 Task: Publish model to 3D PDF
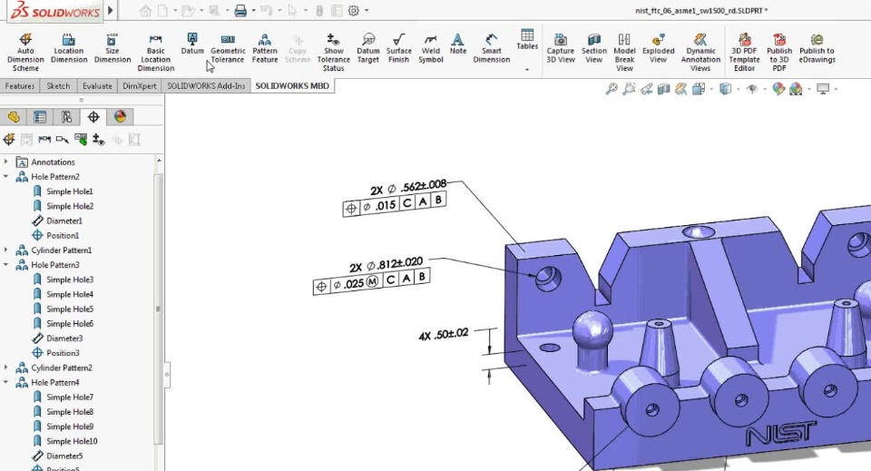[779, 52]
